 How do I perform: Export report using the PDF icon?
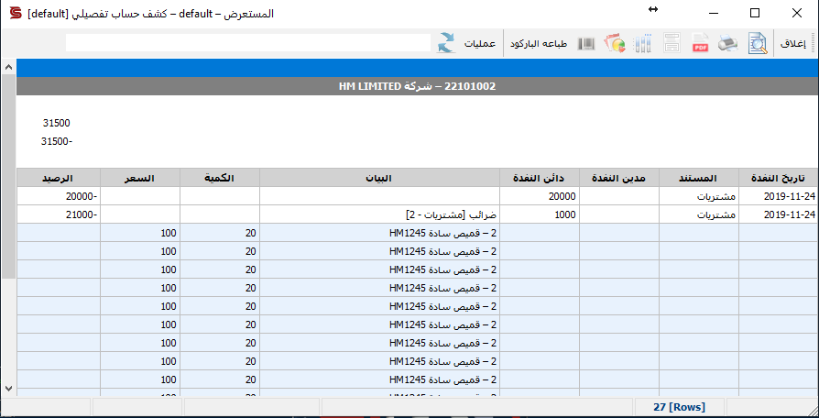click(x=700, y=43)
